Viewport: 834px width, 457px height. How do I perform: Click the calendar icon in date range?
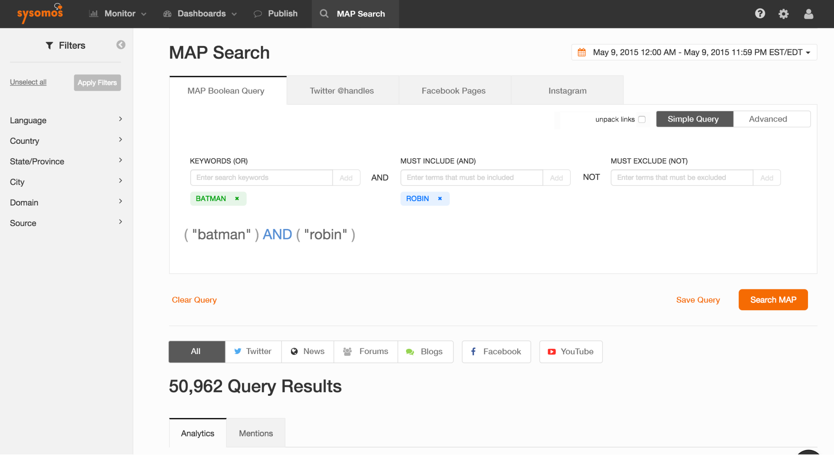(x=582, y=52)
